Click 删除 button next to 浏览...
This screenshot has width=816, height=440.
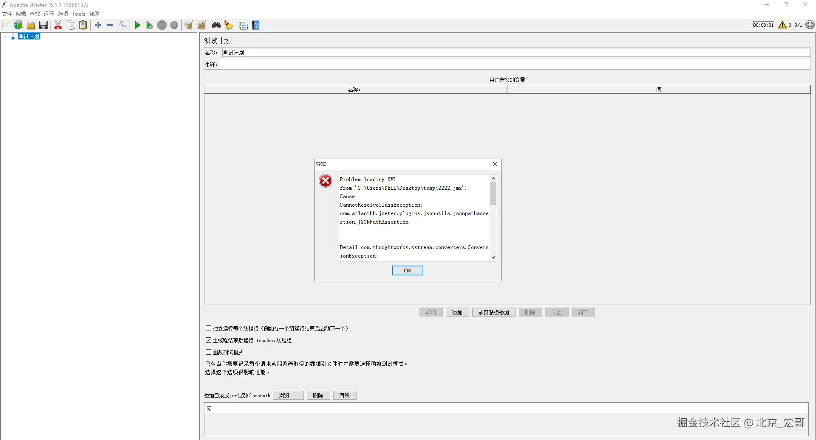[x=318, y=395]
